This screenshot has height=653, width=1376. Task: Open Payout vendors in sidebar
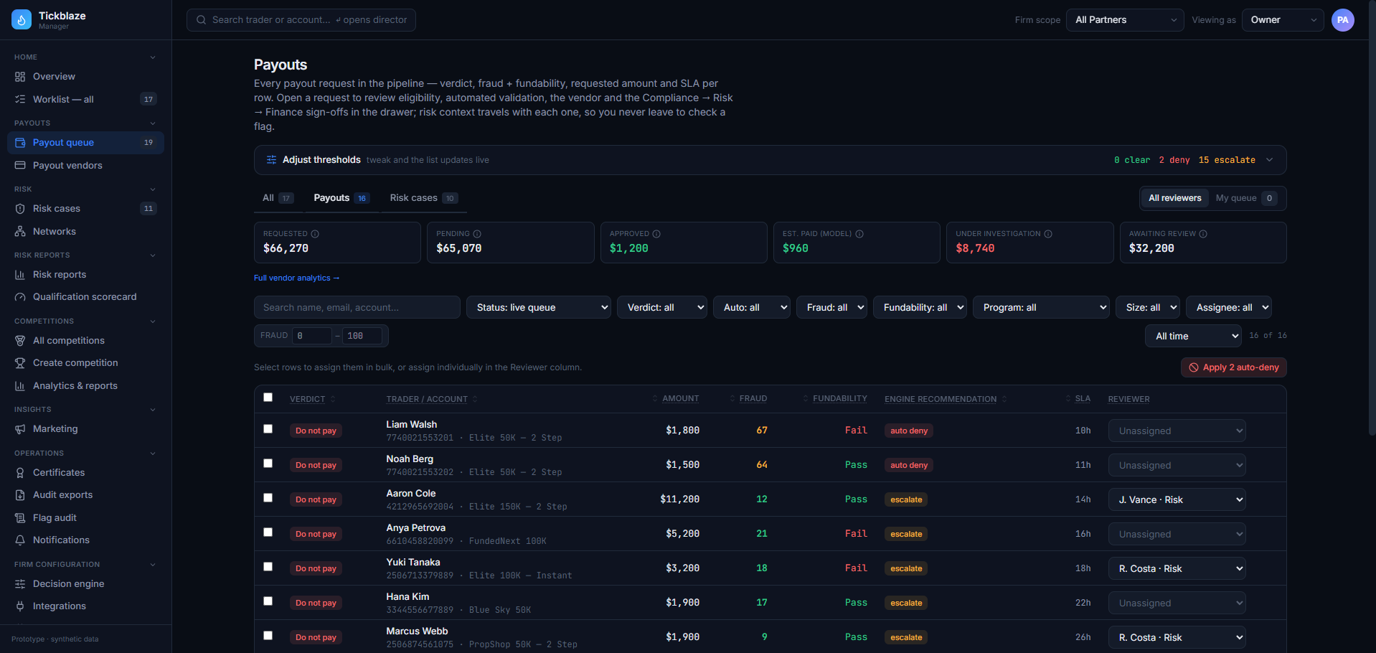coord(67,166)
